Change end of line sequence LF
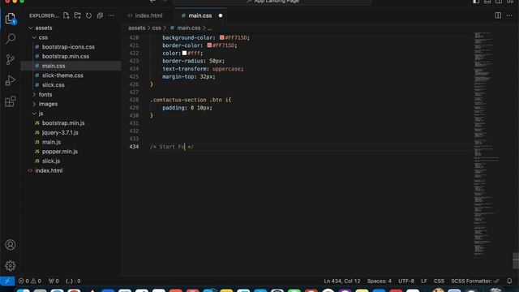Screen dimensions: 519x292 pos(424,281)
